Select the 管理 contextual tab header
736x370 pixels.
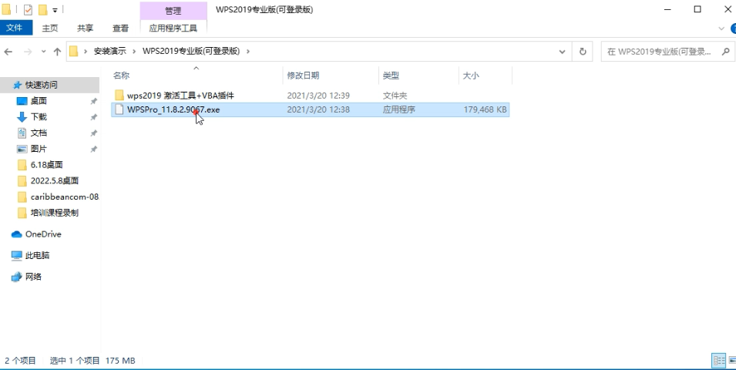coord(173,10)
